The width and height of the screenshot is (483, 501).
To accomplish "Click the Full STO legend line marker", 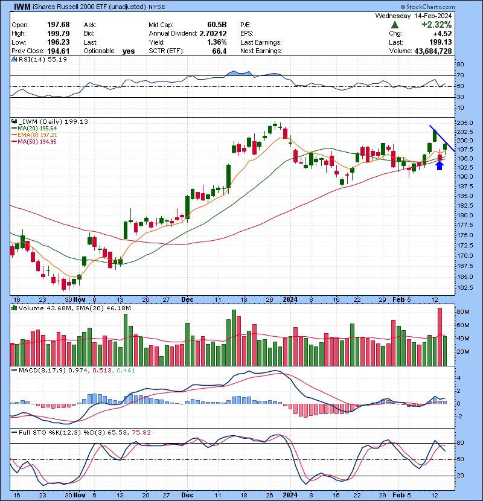I will tap(14, 433).
